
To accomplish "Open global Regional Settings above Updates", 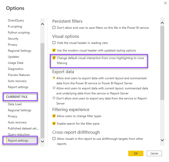I will (x=20, y=51).
